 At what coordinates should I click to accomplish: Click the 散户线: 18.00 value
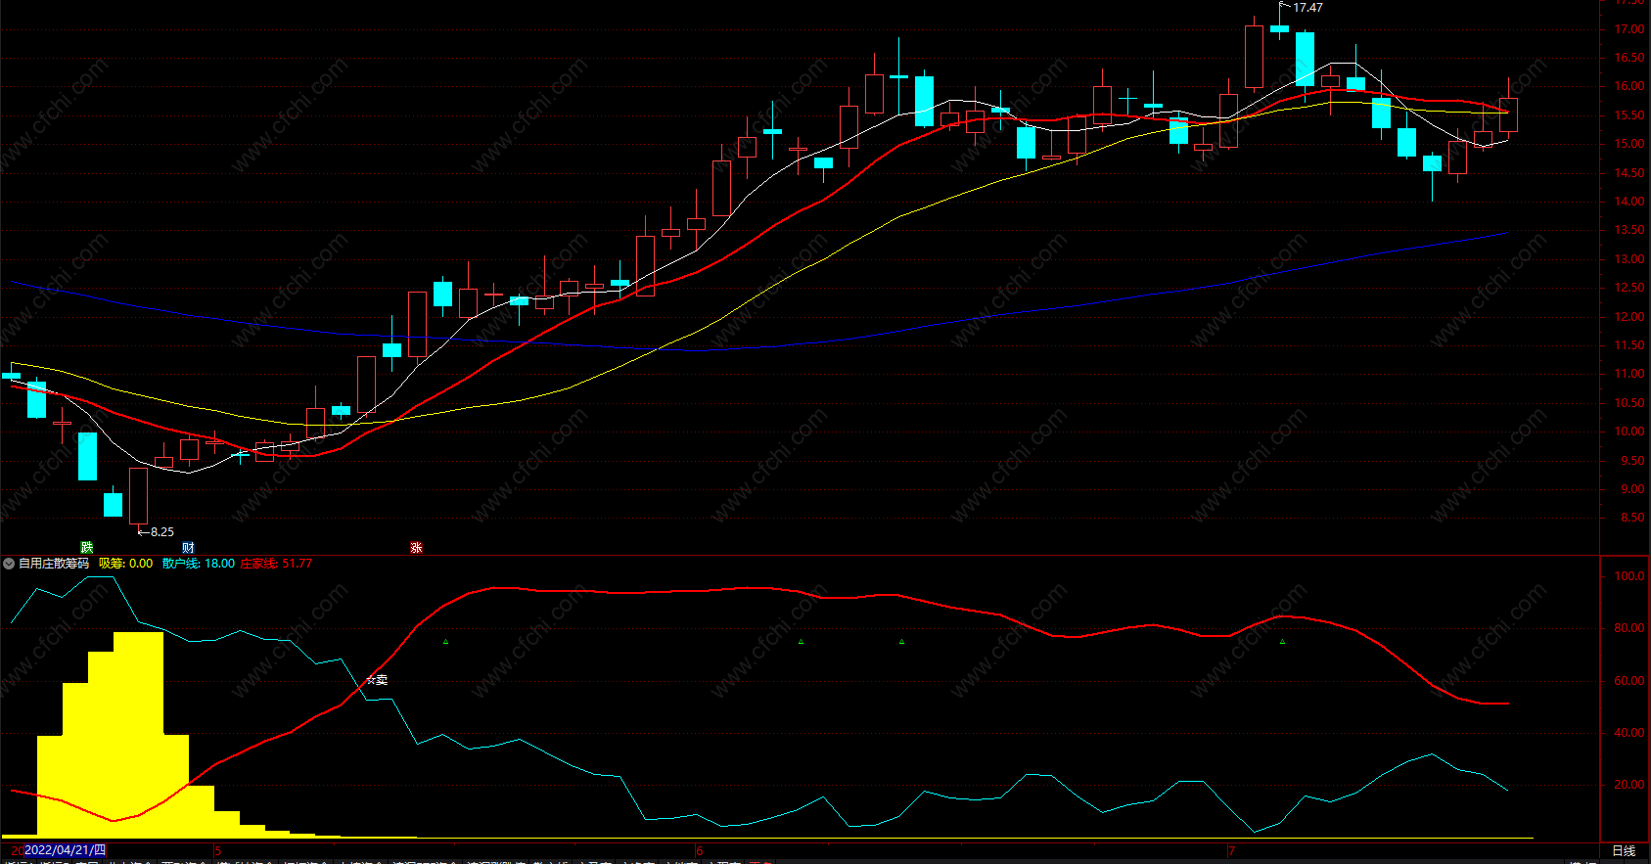199,564
